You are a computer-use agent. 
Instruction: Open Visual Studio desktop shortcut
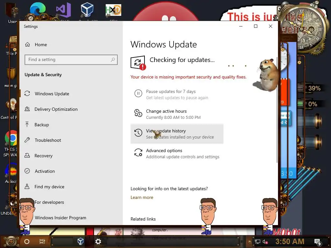64,10
